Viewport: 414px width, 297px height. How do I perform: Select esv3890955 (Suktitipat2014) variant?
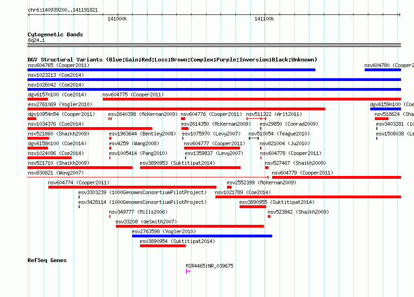(x=277, y=202)
